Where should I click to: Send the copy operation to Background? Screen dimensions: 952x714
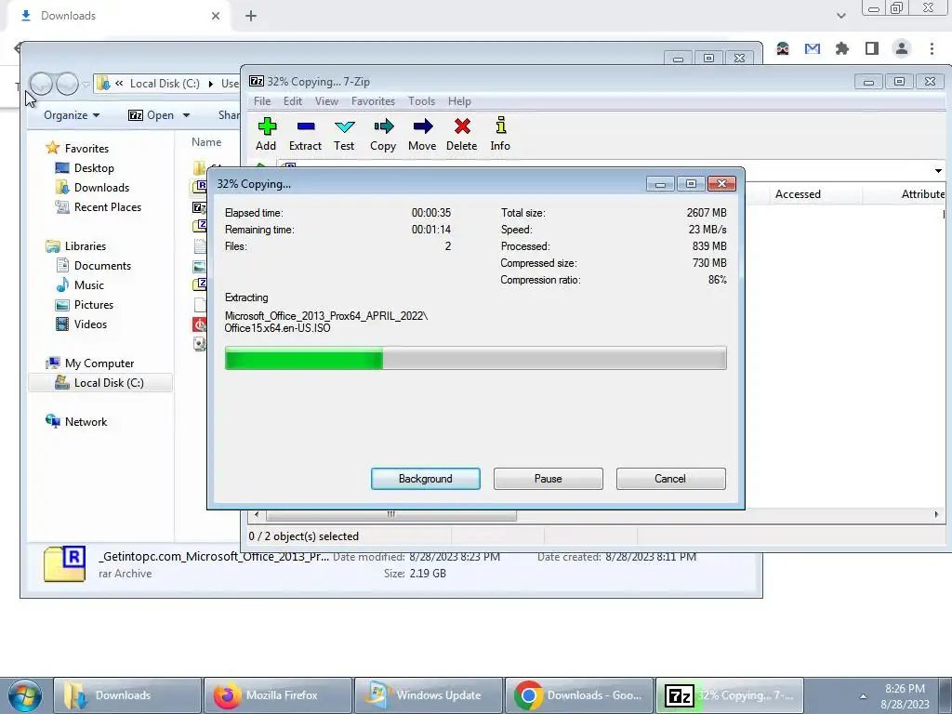426,479
